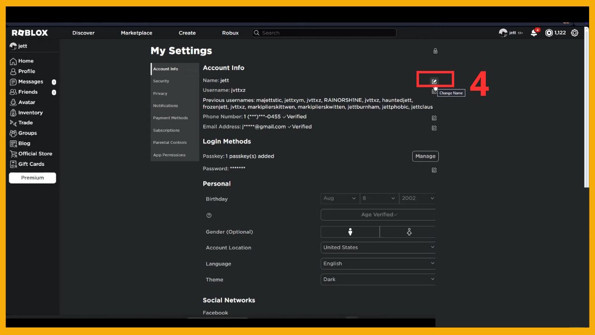Open the Parental Controls tab
The height and width of the screenshot is (335, 595).
point(170,142)
